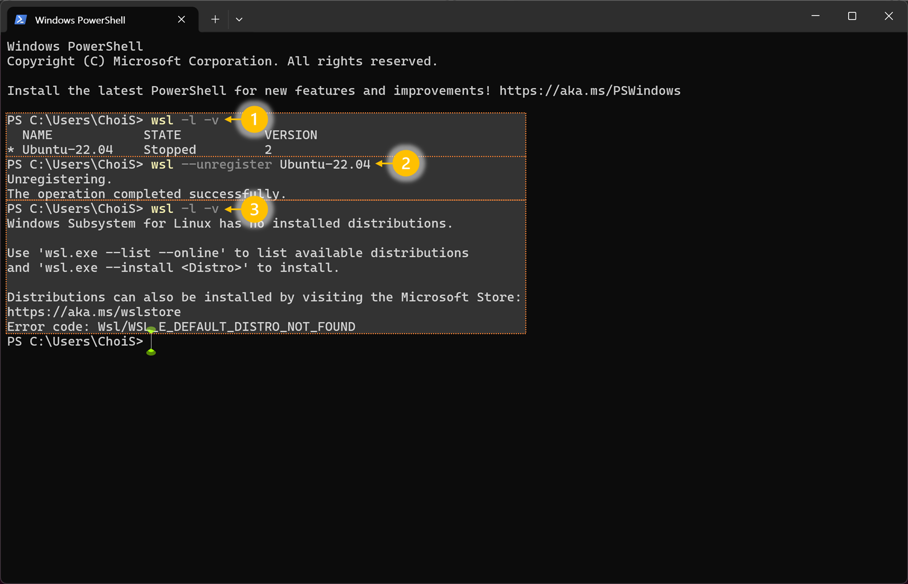Minimize the terminal window

point(815,16)
